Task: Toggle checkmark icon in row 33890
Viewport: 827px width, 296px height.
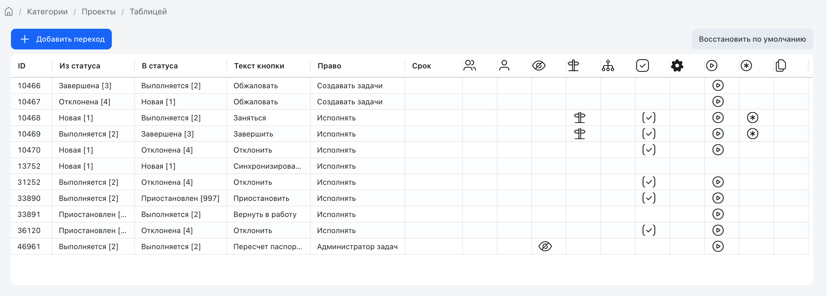Action: pyautogui.click(x=649, y=198)
